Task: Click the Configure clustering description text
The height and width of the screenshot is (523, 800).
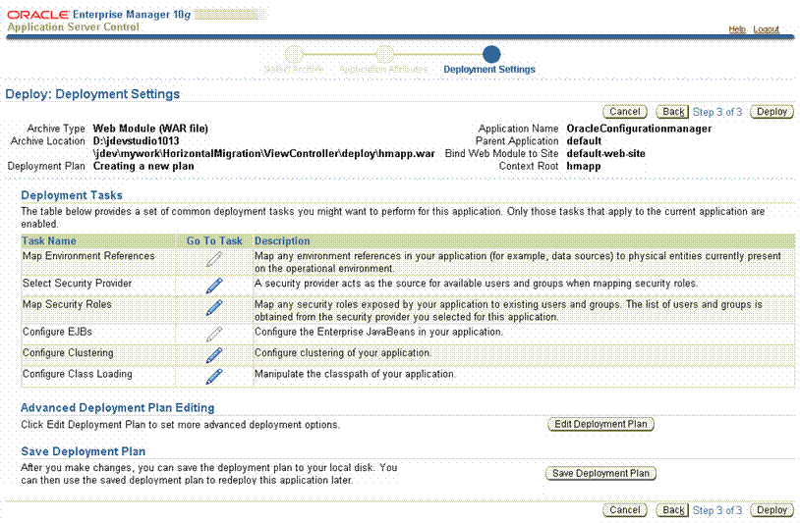Action: [343, 353]
